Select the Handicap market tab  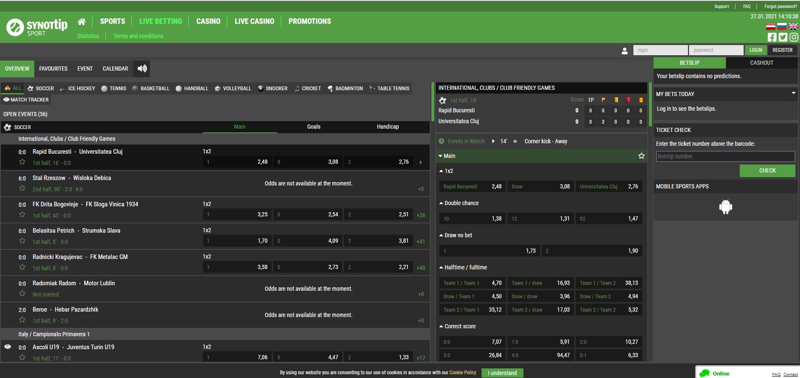click(388, 127)
